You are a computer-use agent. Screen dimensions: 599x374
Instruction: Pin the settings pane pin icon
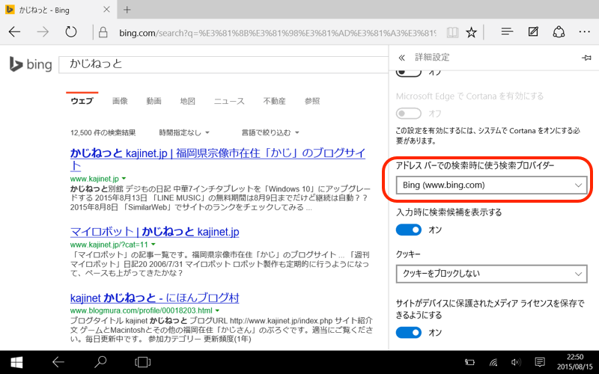pyautogui.click(x=586, y=58)
